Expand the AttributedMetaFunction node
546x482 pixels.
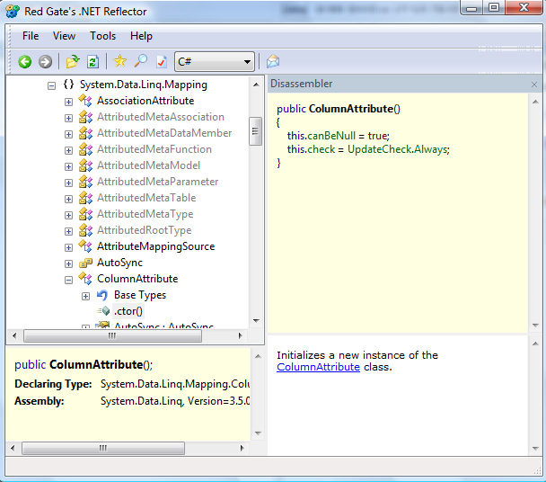tap(68, 150)
